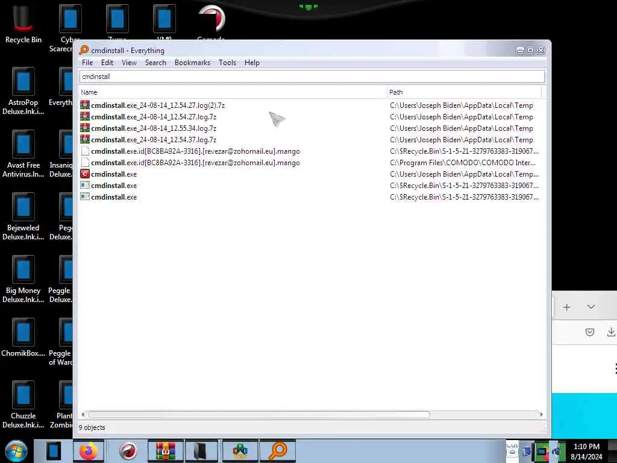Maximize the Everything window
Screen dimensions: 617x463
pyautogui.click(x=530, y=50)
